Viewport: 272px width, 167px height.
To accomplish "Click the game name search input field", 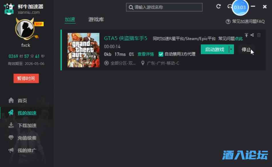I will [164, 7].
